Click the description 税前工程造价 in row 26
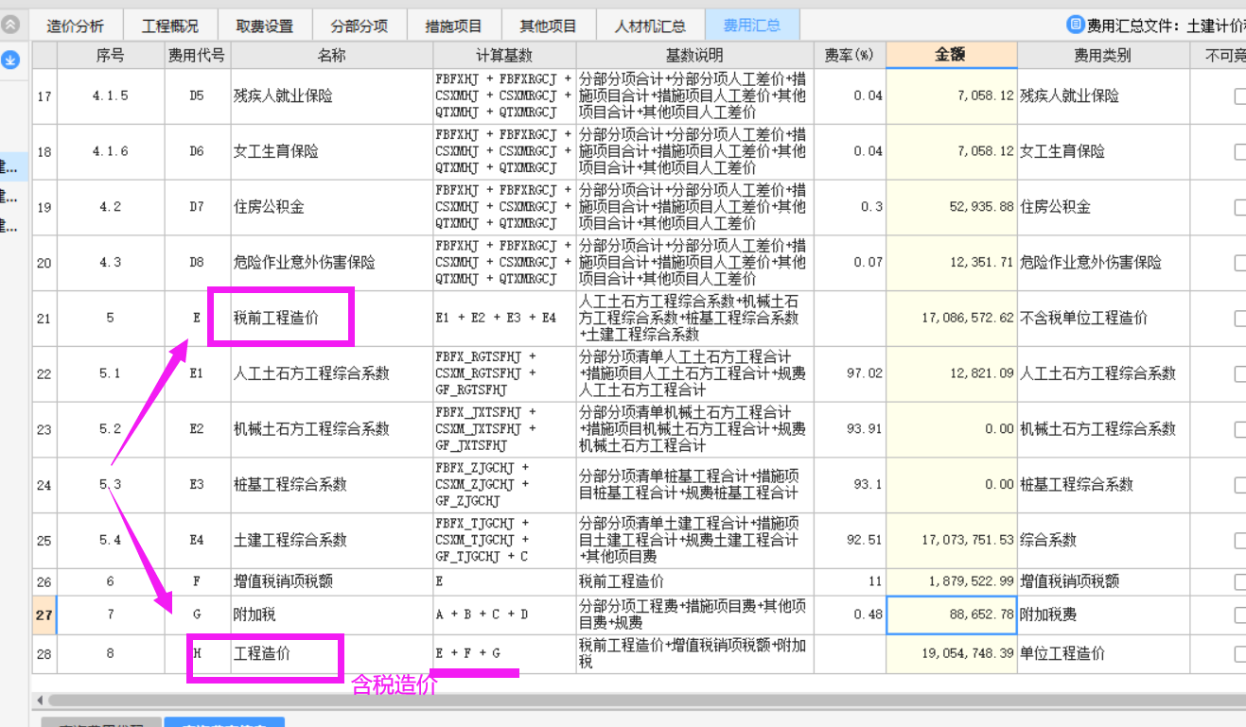 click(x=694, y=581)
